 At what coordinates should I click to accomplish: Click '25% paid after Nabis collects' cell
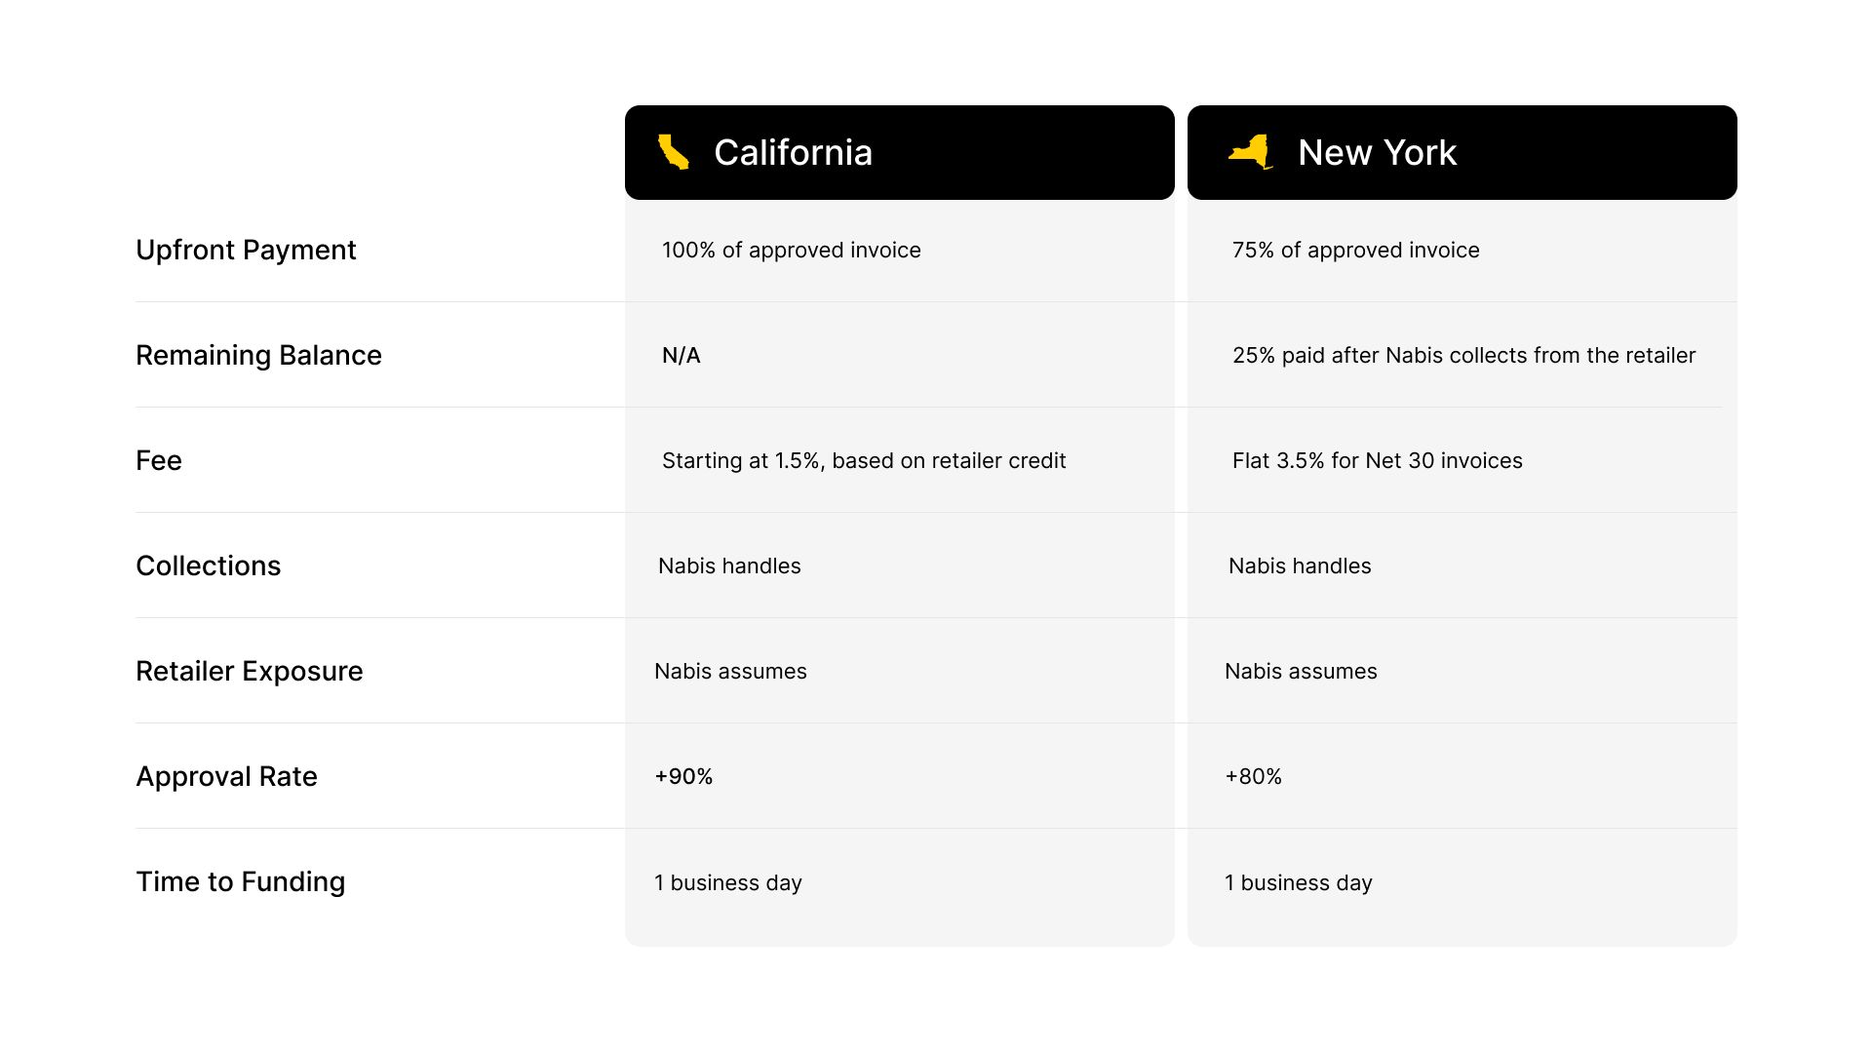(x=1463, y=355)
